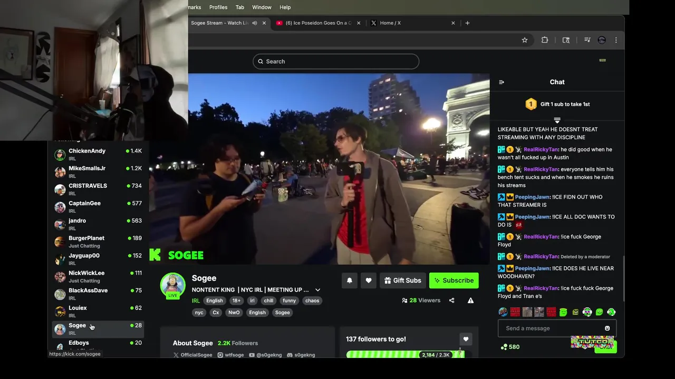The width and height of the screenshot is (675, 379).
Task: Click the 28 Viewers count
Action: point(421,301)
